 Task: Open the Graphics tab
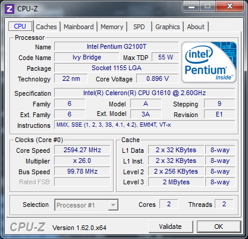coord(168,27)
